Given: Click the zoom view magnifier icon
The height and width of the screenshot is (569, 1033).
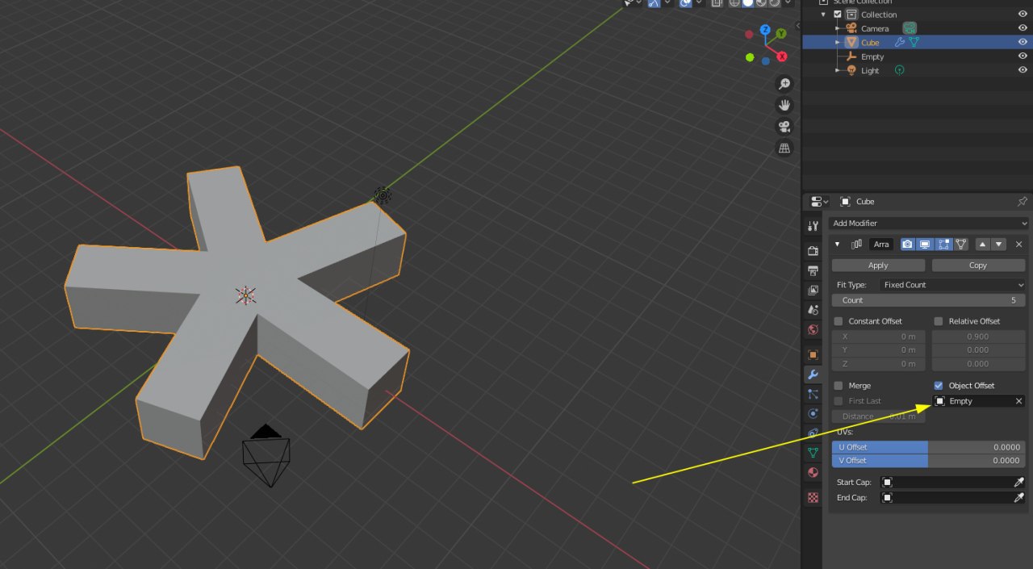Looking at the screenshot, I should [x=784, y=84].
